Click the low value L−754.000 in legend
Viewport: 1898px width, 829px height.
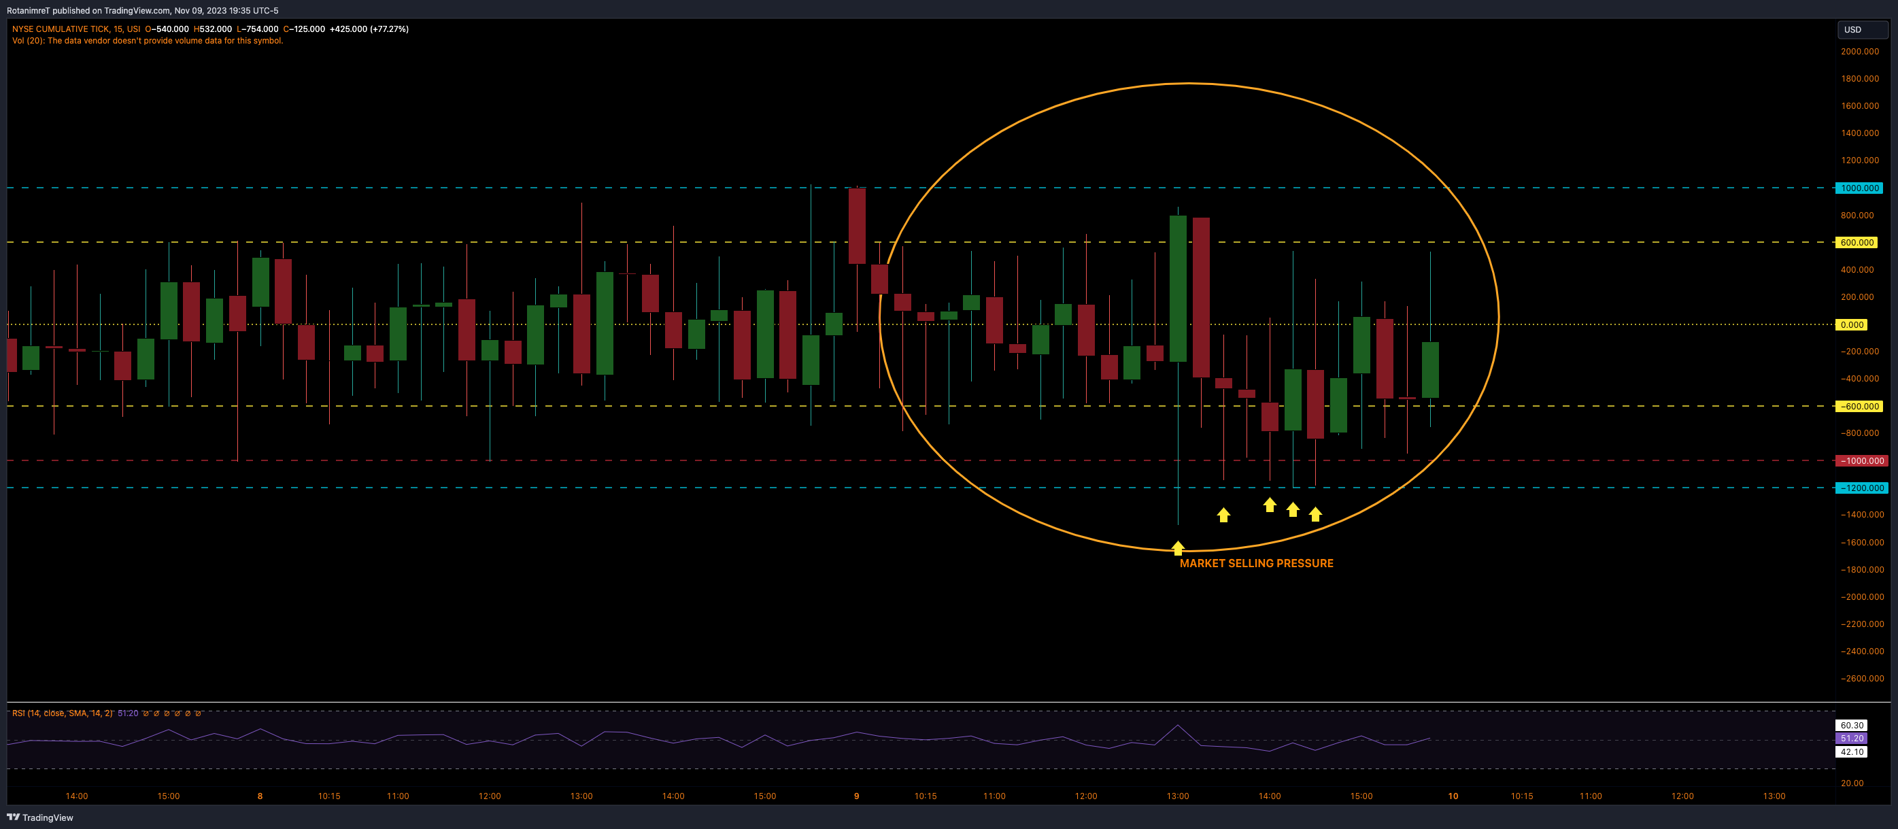257,29
